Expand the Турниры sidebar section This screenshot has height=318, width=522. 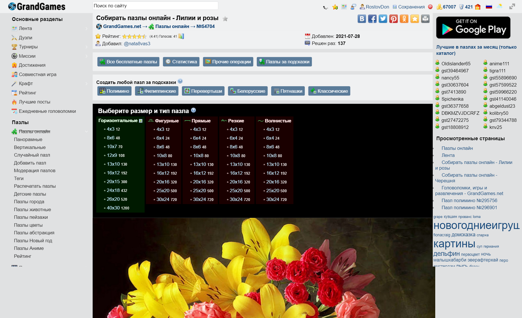86,47
